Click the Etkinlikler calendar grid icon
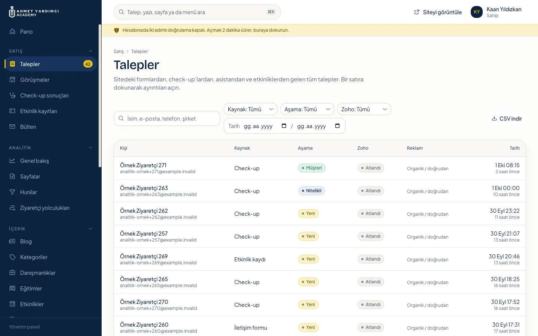538x336 pixels. coord(12,304)
